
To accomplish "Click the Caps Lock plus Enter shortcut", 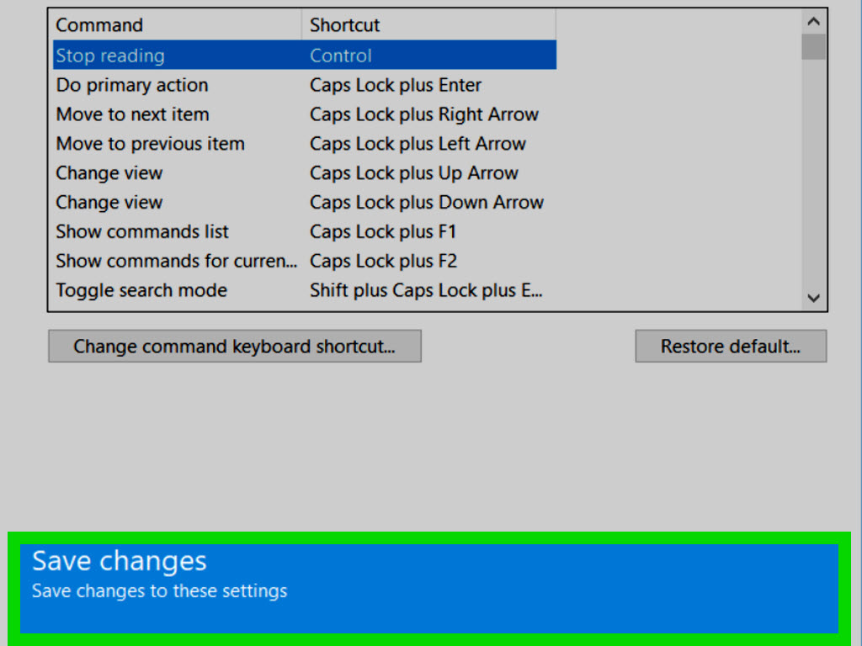I will point(396,85).
